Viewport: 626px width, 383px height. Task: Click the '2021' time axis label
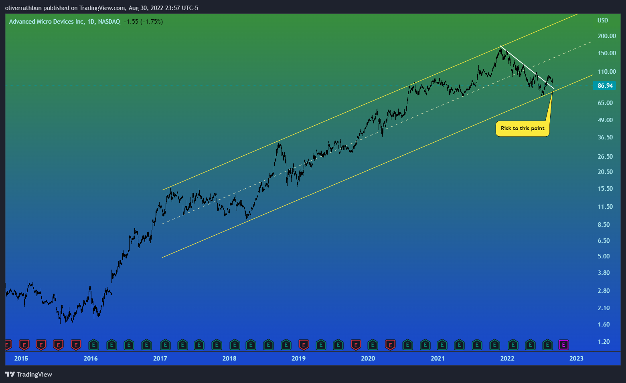pyautogui.click(x=438, y=359)
